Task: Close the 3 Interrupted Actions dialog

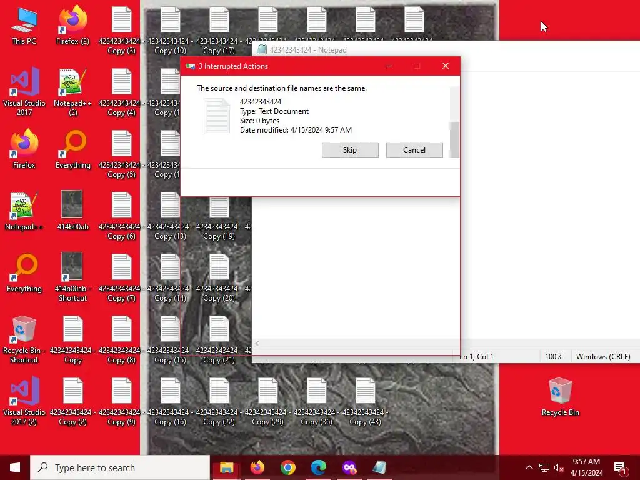Action: 445,66
